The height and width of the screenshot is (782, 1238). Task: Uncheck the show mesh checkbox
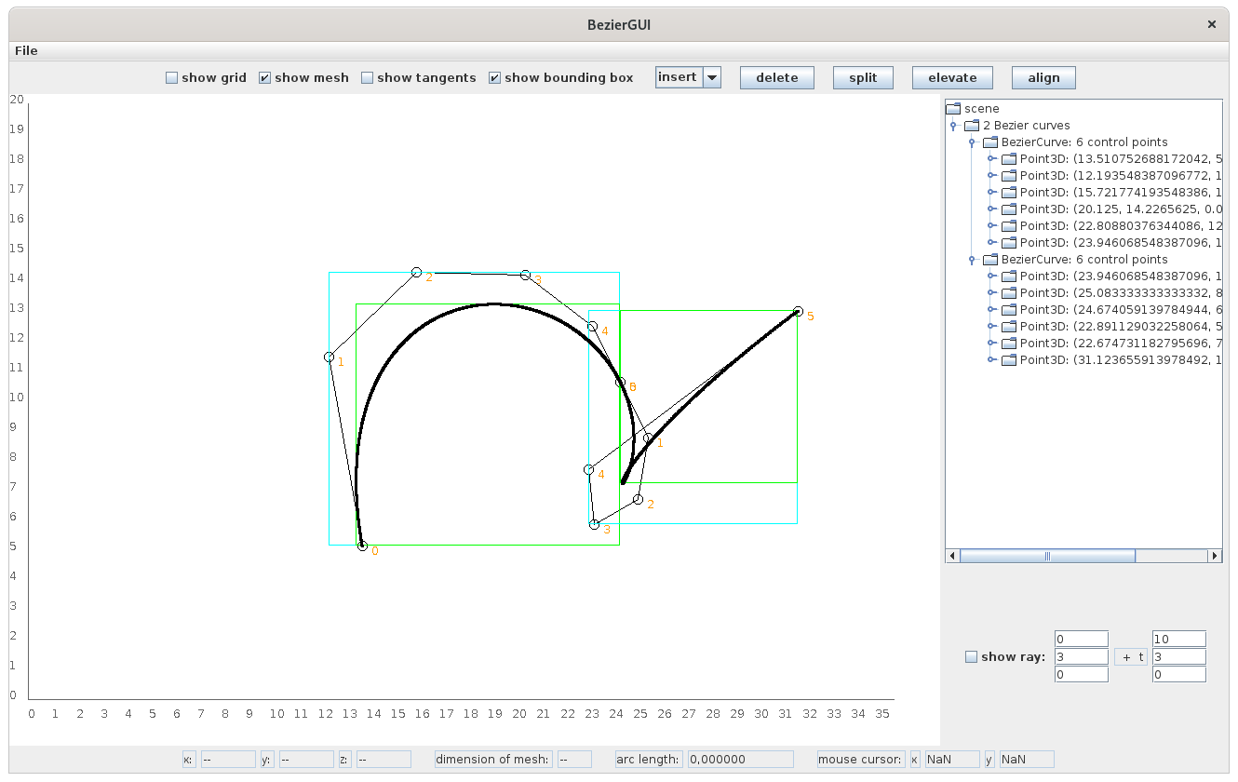point(264,78)
